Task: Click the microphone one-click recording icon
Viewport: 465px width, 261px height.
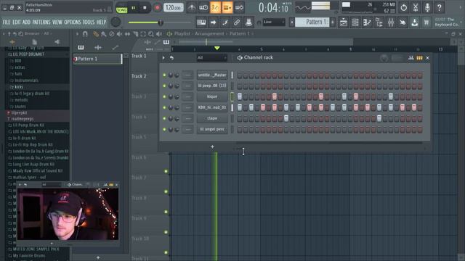Action: pos(427,7)
